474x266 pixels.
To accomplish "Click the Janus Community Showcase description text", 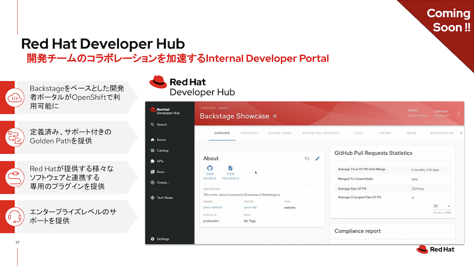I will click(242, 195).
